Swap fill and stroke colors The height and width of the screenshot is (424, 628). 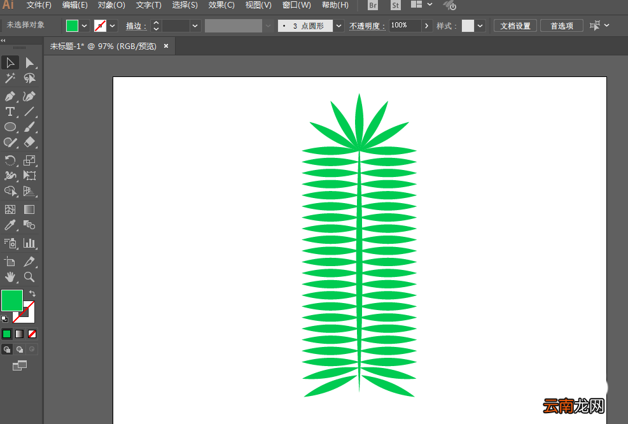(32, 293)
